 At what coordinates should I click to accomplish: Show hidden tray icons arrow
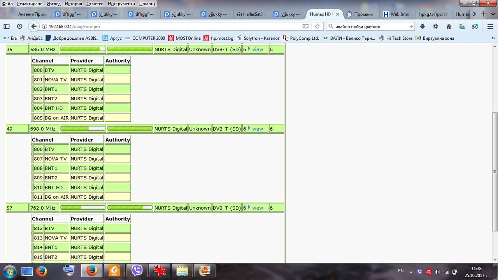click(x=411, y=272)
